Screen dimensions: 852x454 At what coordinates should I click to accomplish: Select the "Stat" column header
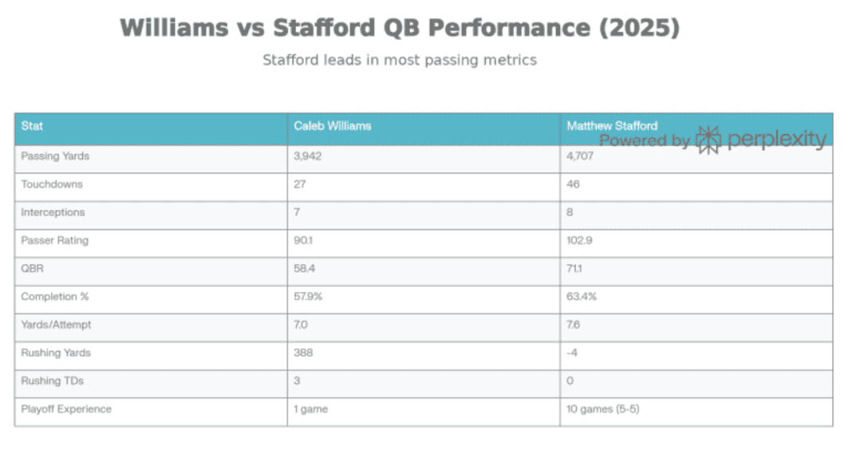point(33,126)
